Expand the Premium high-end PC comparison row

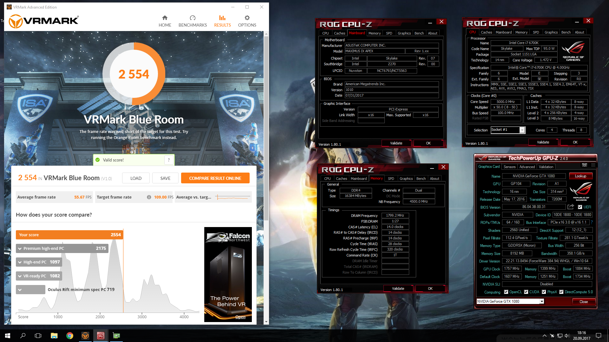[20, 249]
